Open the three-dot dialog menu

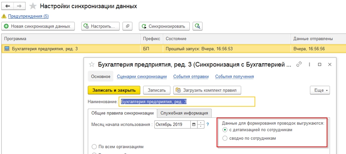click(309, 64)
